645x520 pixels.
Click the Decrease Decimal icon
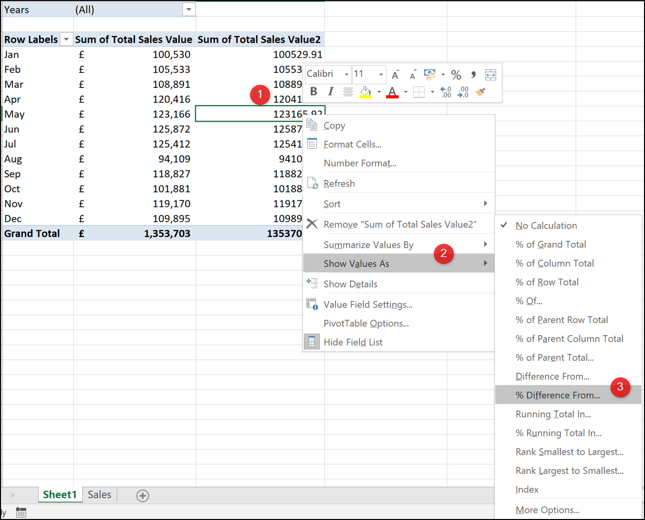click(464, 92)
